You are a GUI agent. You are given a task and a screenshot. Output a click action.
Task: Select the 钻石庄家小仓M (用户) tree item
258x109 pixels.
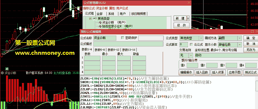tap(117, 26)
